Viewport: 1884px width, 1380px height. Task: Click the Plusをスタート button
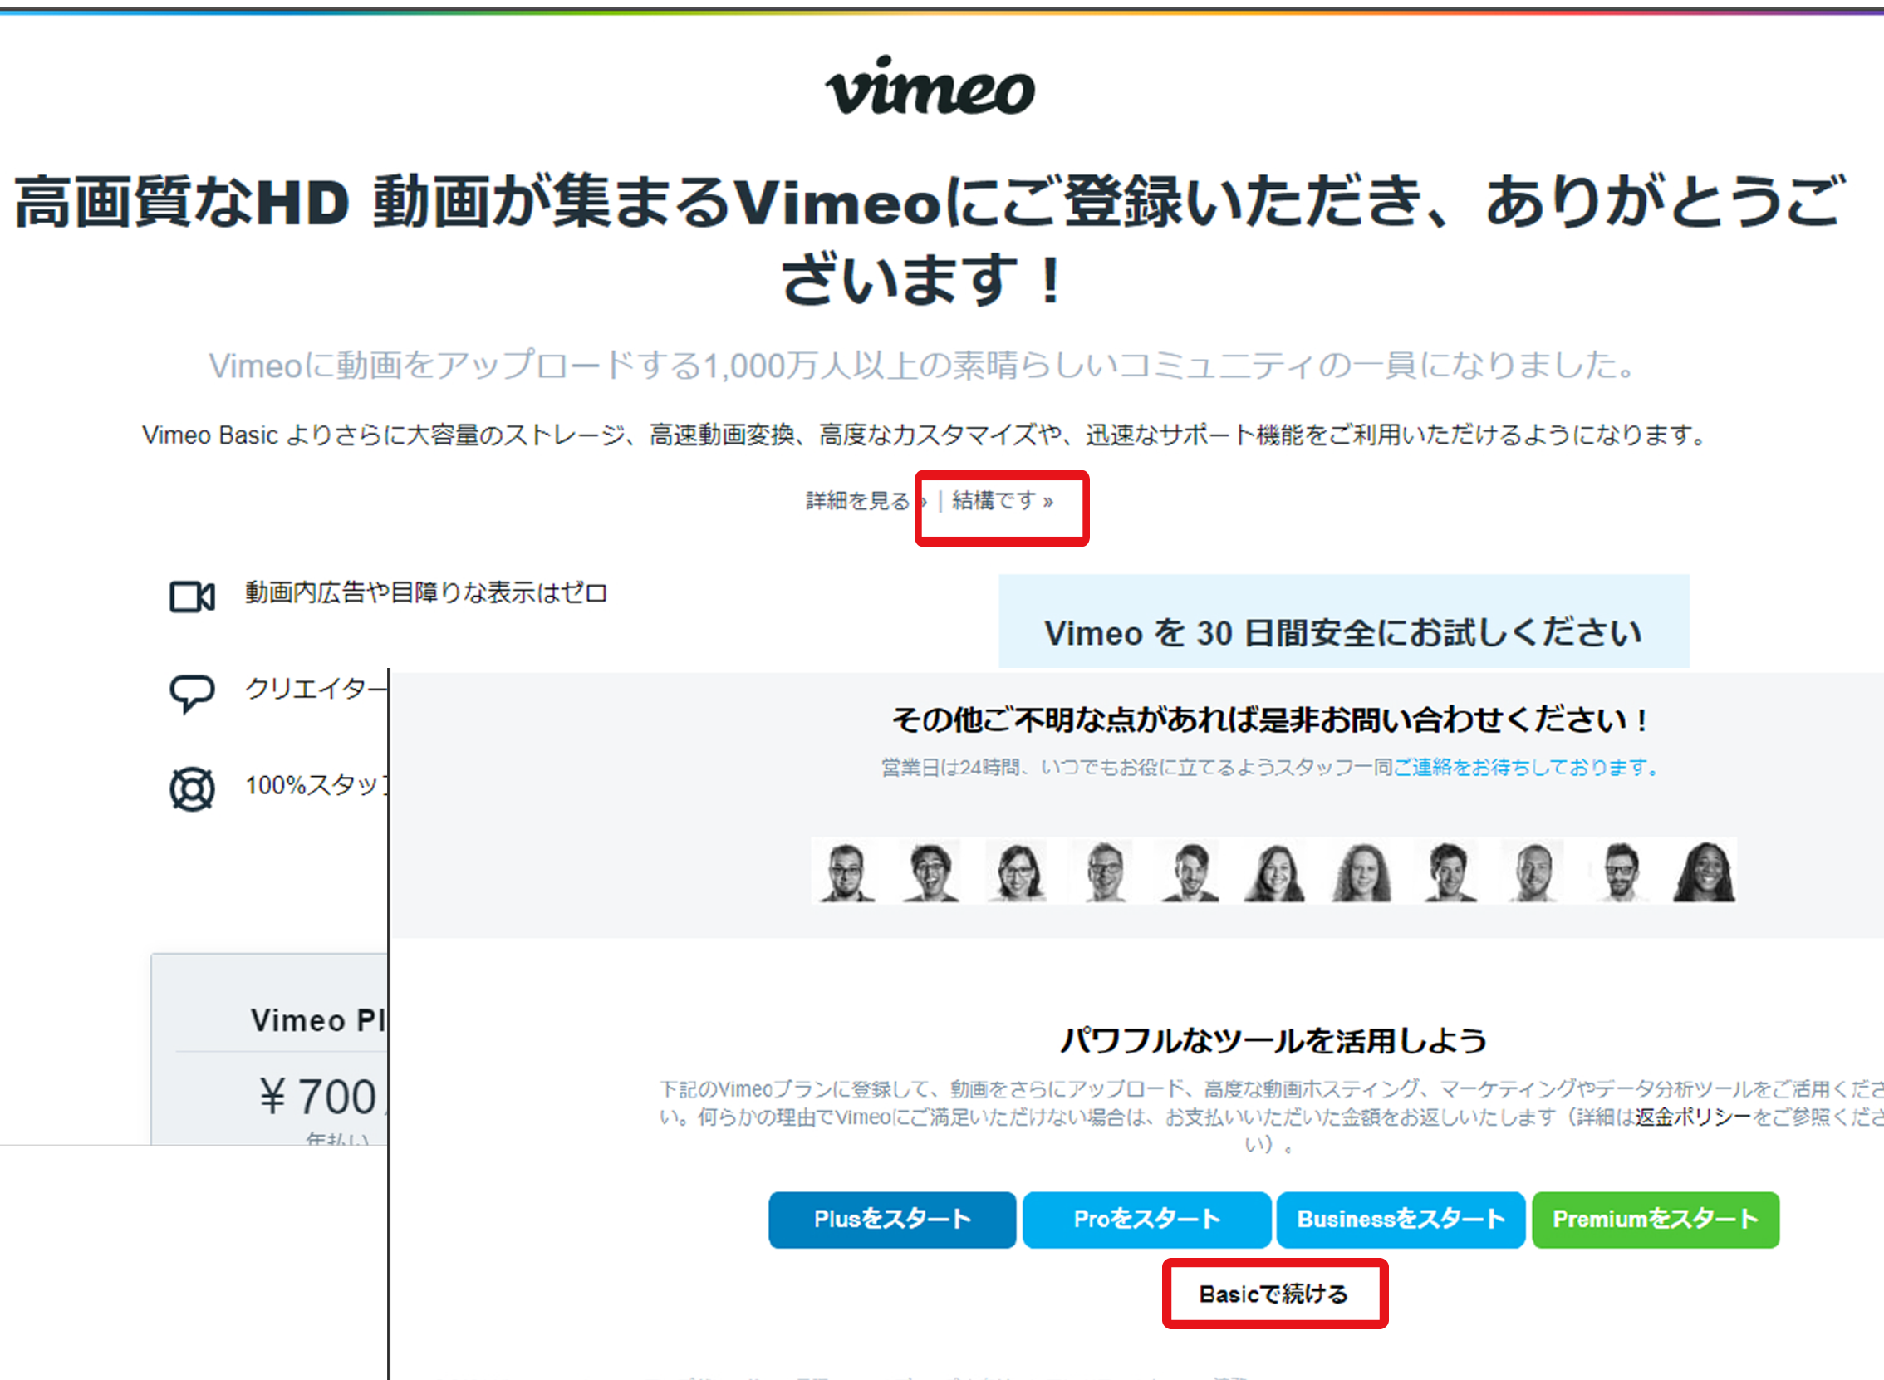(892, 1219)
